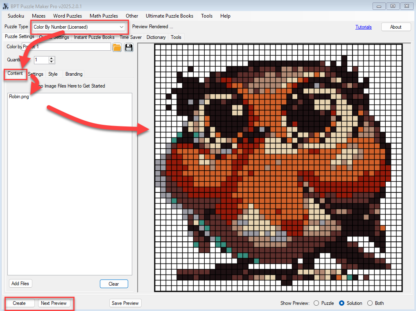
Task: Click the BPT app icon in title bar
Action: (x=6, y=6)
